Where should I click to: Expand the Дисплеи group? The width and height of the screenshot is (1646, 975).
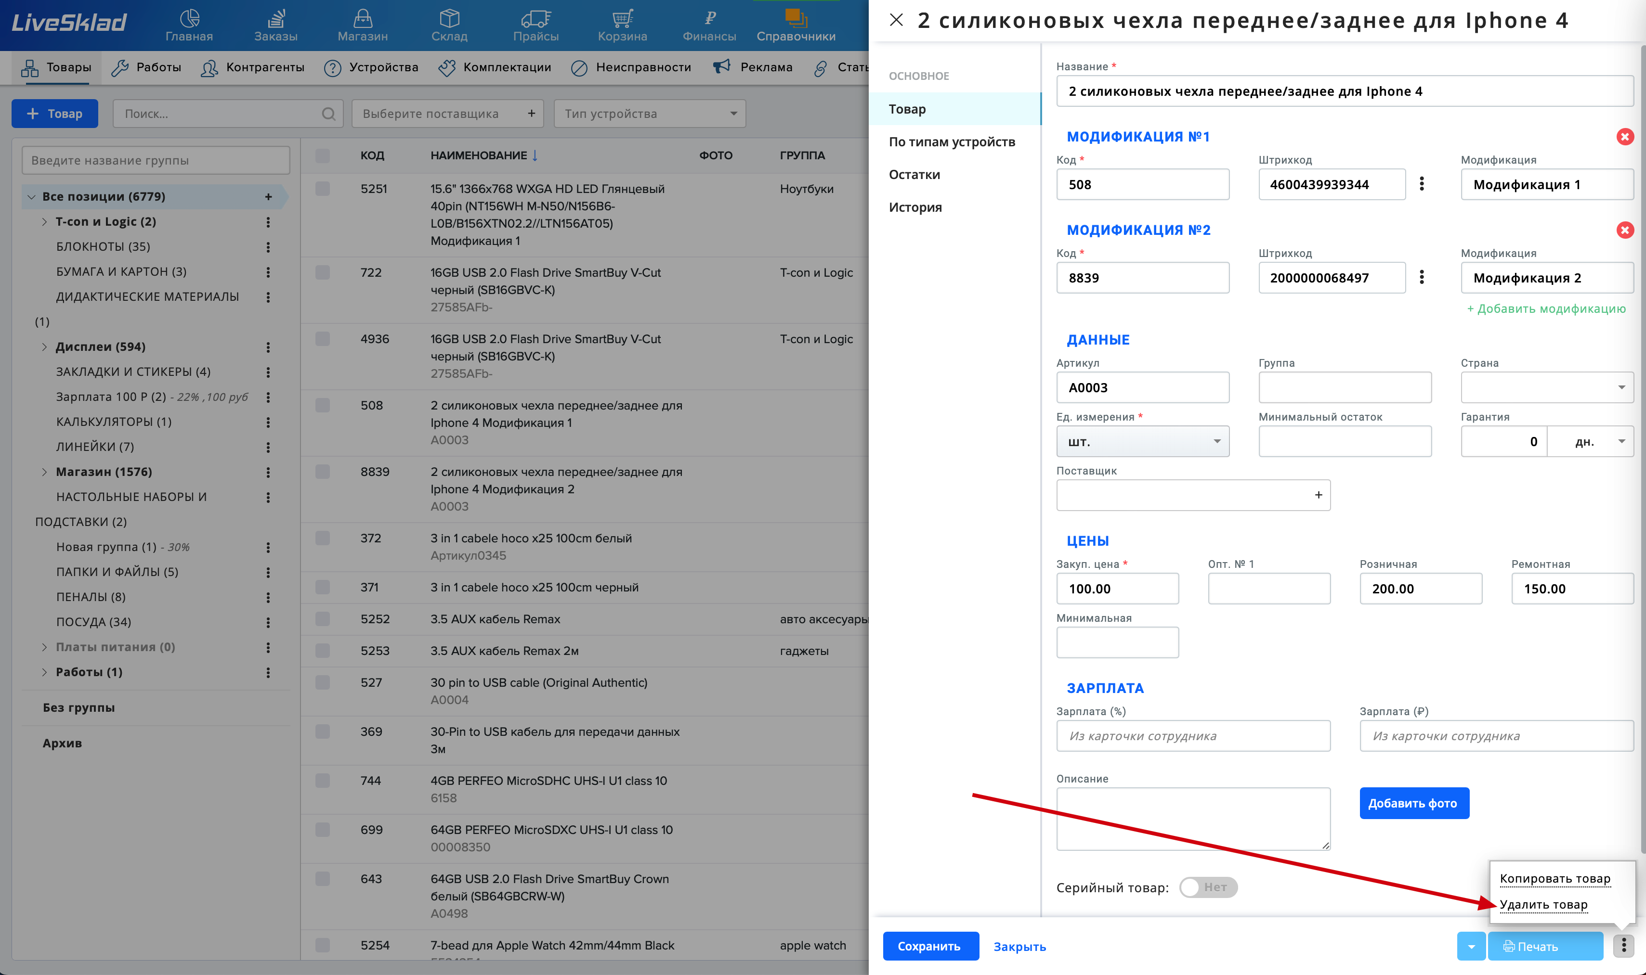point(44,347)
